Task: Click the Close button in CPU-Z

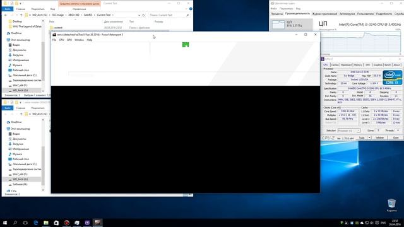Action: pos(396,137)
